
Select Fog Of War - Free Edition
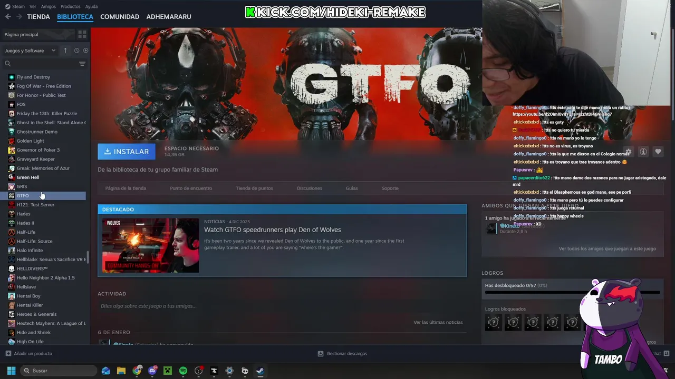point(44,86)
